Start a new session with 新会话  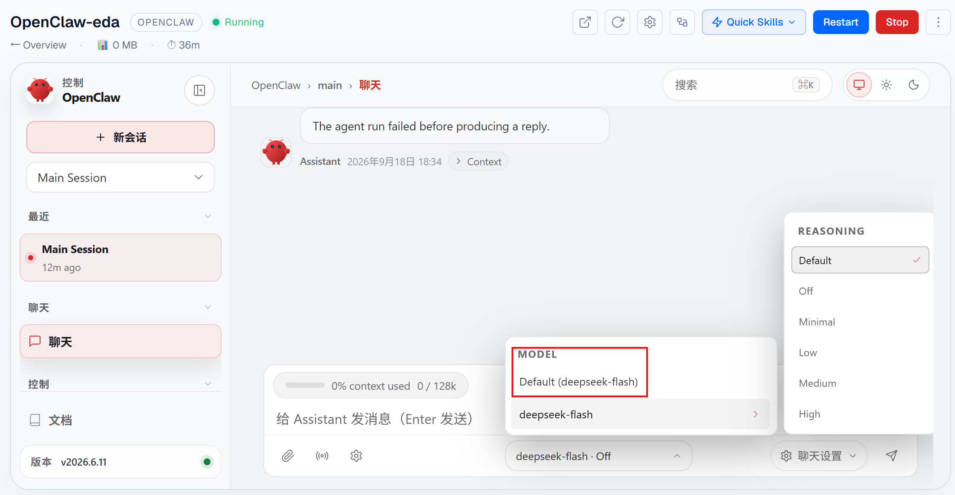click(121, 137)
